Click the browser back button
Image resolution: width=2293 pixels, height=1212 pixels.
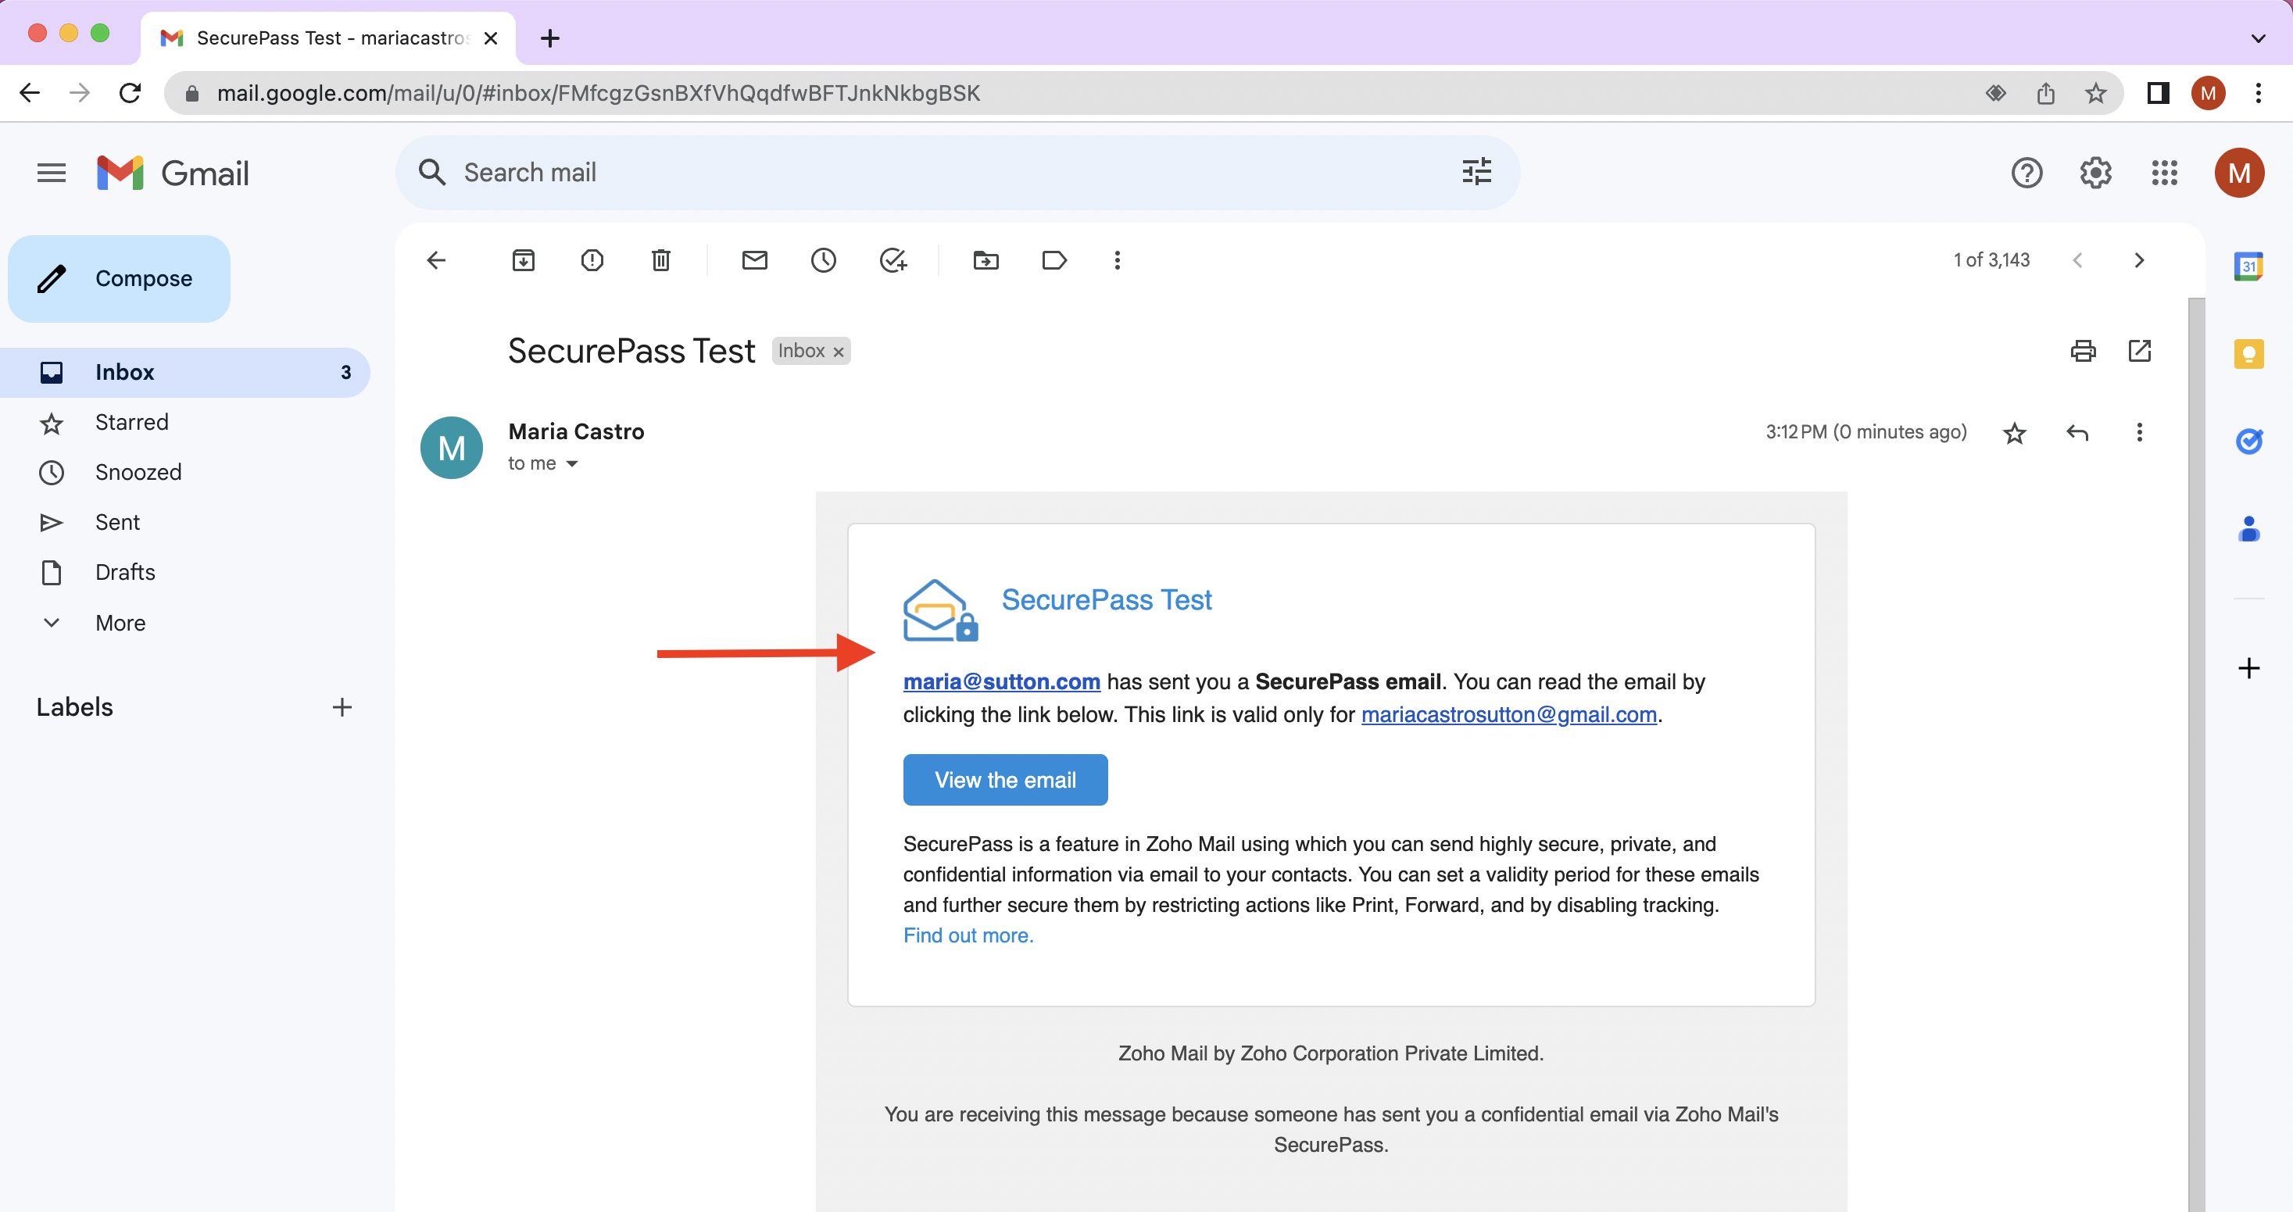(x=30, y=92)
